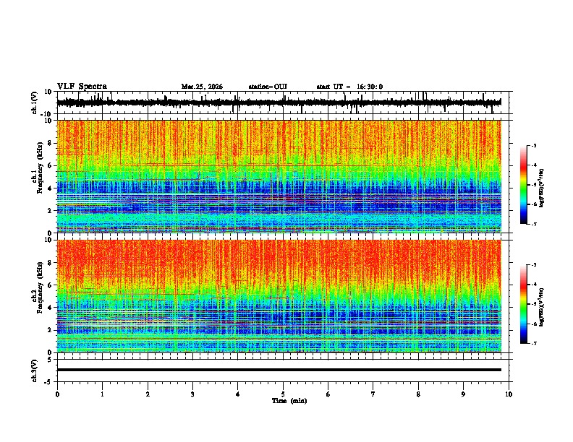Image resolution: width=573 pixels, height=442 pixels.
Task: Click the time-axis tick label "3"
Action: [x=192, y=394]
